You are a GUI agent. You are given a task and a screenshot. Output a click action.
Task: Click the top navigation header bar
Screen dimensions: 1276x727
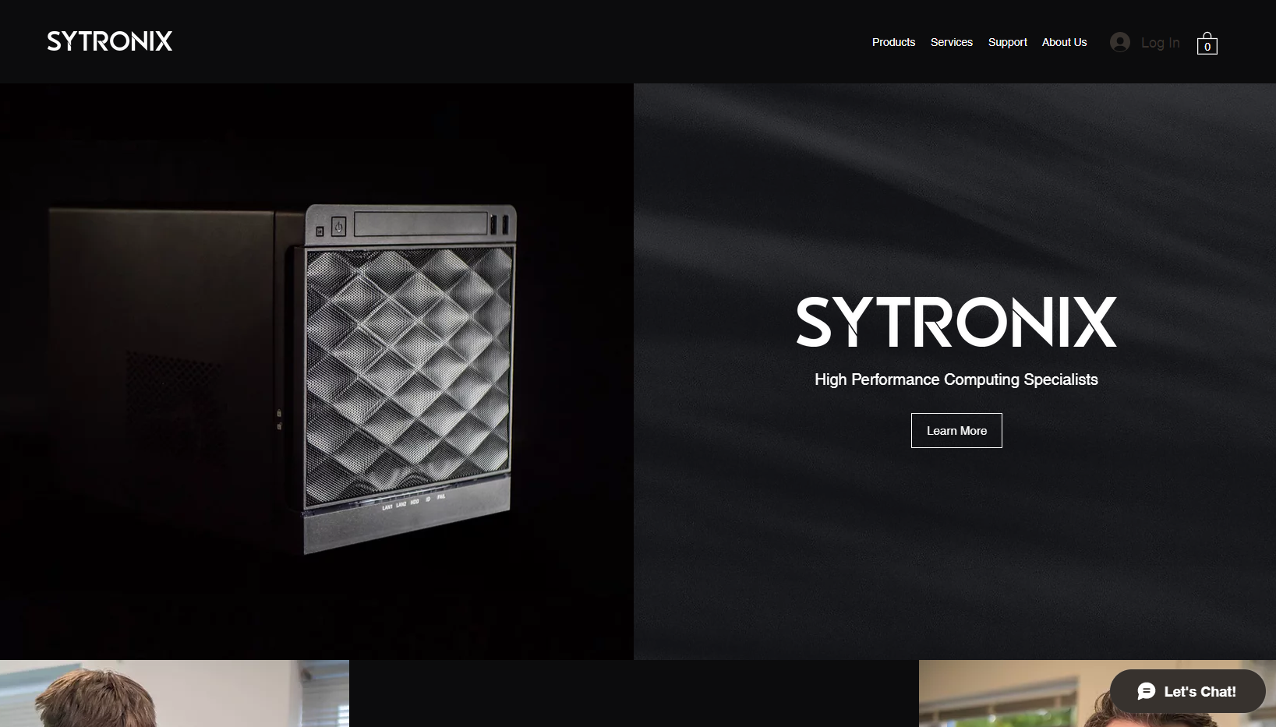pos(546,41)
